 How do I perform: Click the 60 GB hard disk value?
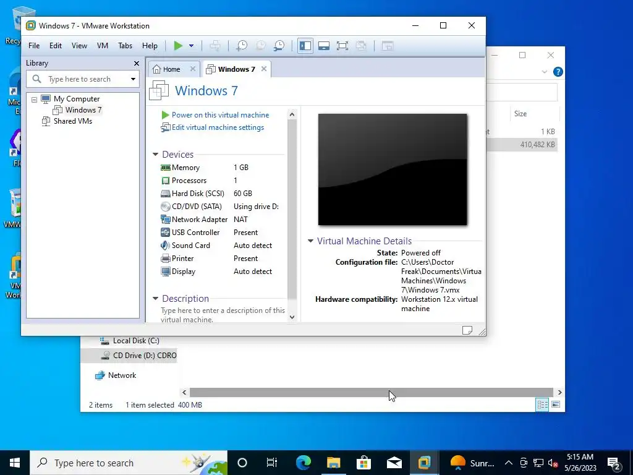pyautogui.click(x=242, y=194)
